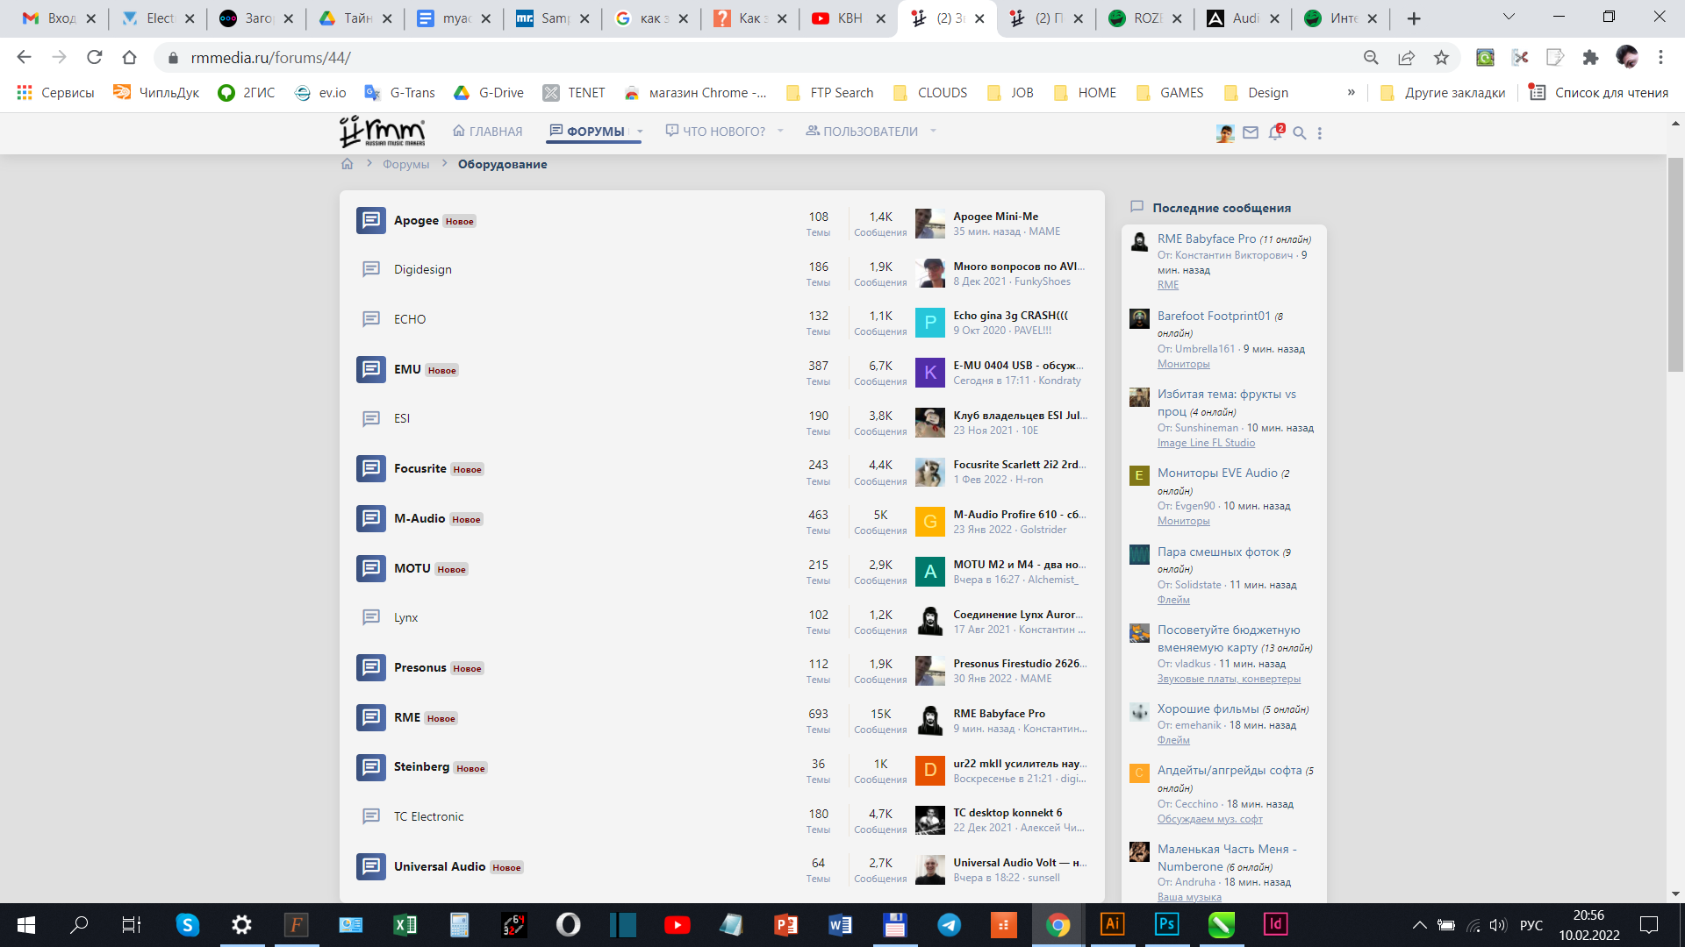This screenshot has height=947, width=1685.
Task: Open the forum three-dot more menu
Action: coord(1320,133)
